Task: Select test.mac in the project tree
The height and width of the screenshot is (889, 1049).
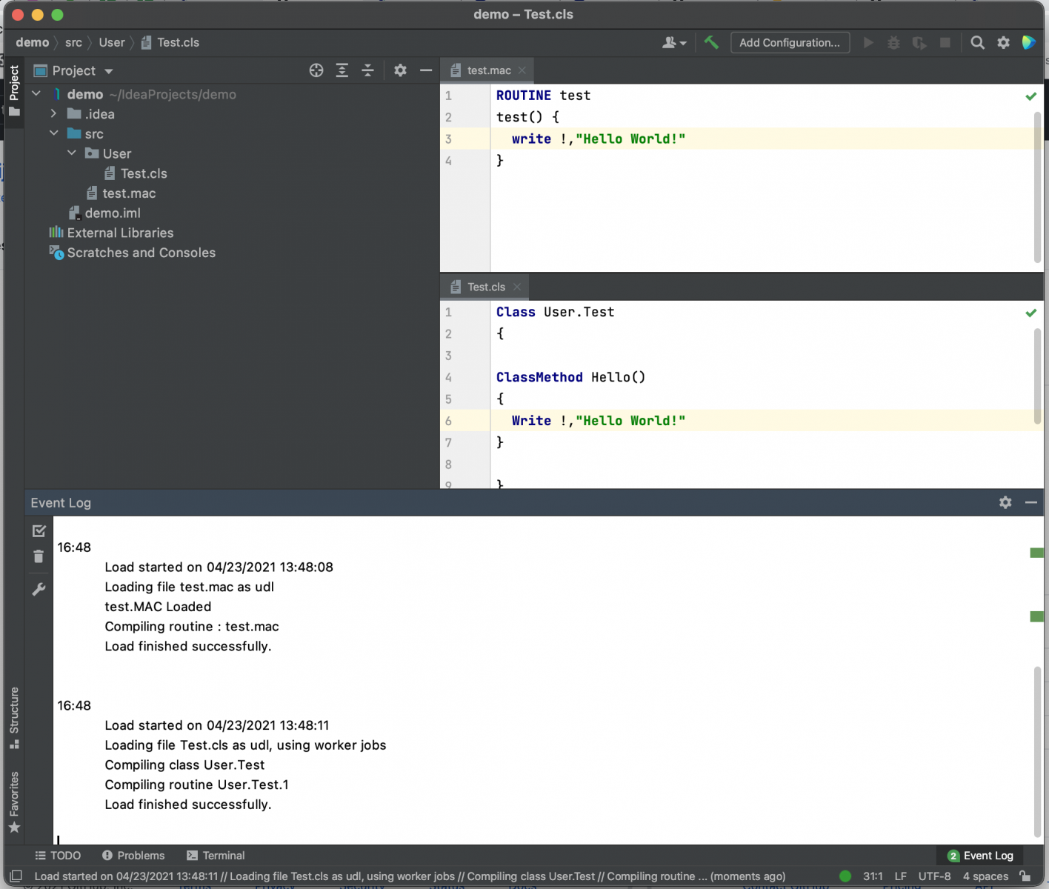Action: 129,193
